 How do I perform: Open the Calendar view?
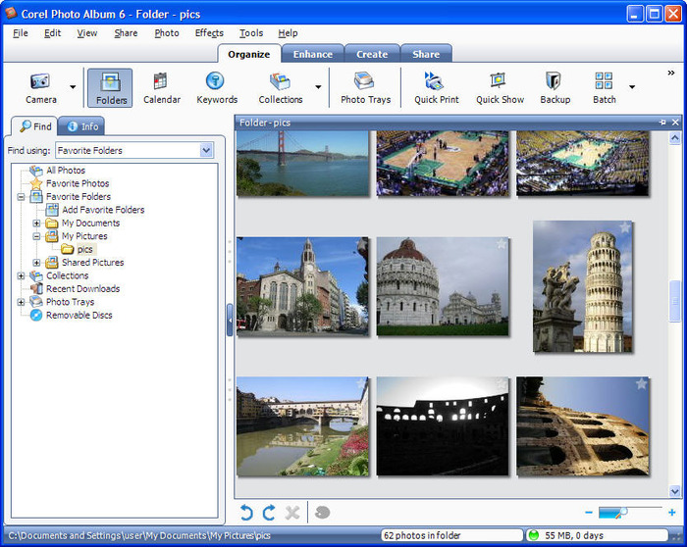point(162,88)
